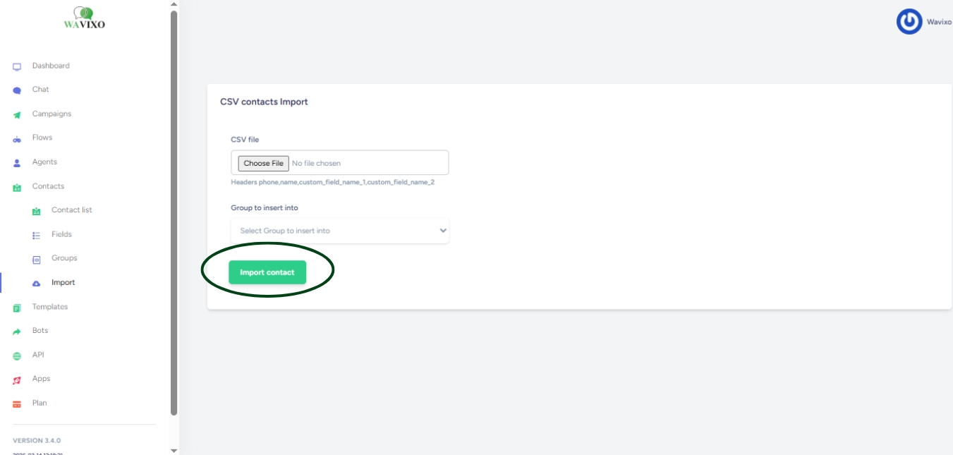Open the Groups submenu item
953x455 pixels.
click(64, 258)
